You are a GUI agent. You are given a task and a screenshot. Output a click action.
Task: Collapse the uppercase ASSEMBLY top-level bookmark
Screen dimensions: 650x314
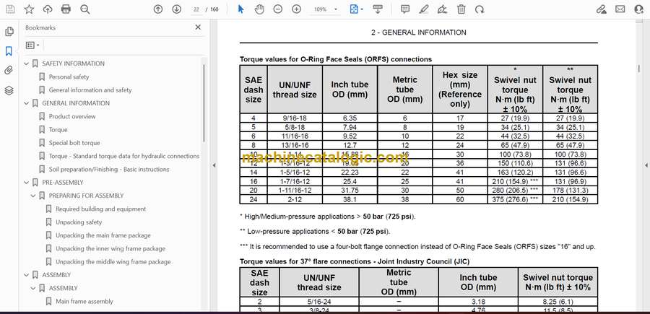coord(27,275)
